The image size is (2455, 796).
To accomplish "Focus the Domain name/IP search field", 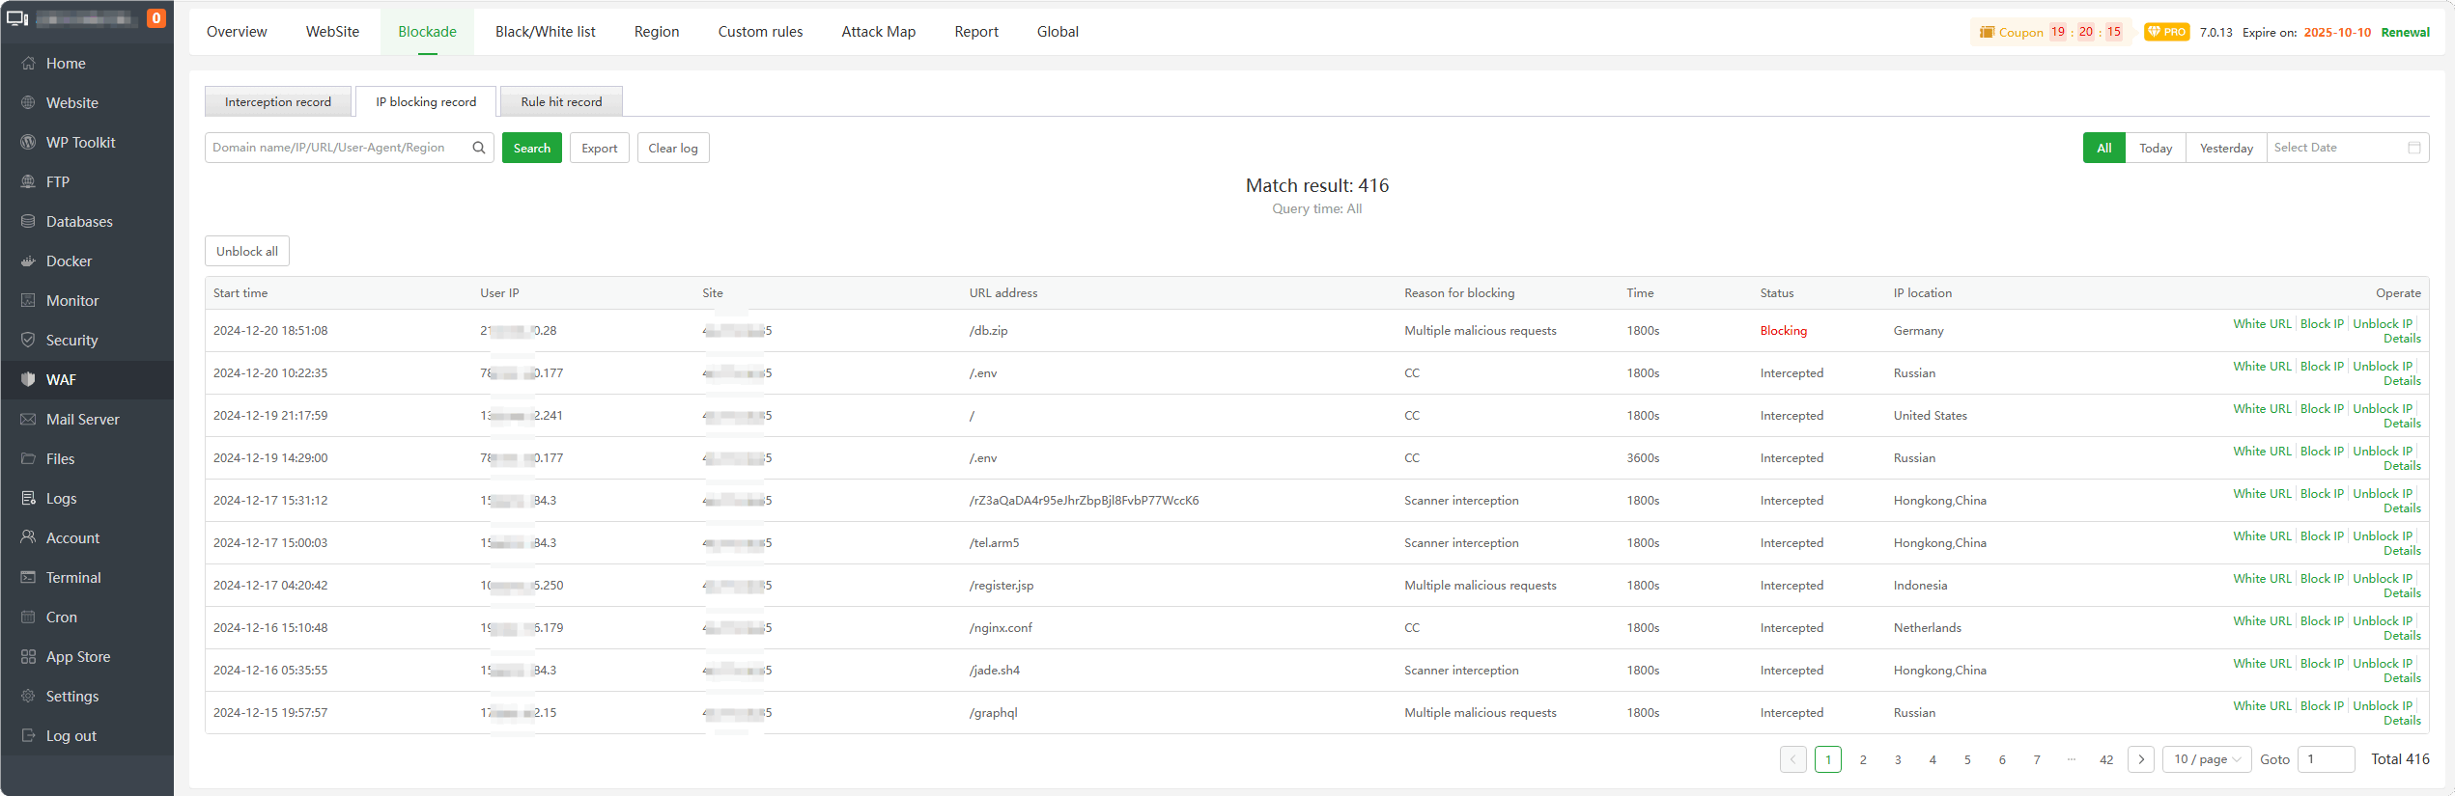I will pos(338,148).
